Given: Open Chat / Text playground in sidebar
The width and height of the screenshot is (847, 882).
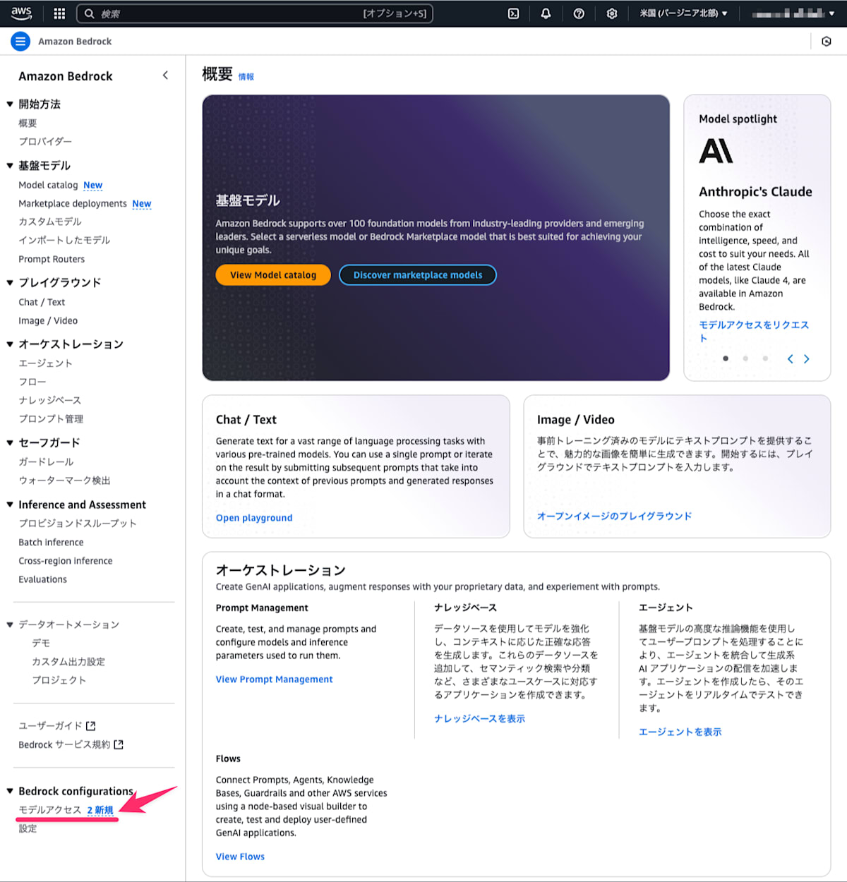Looking at the screenshot, I should (42, 302).
